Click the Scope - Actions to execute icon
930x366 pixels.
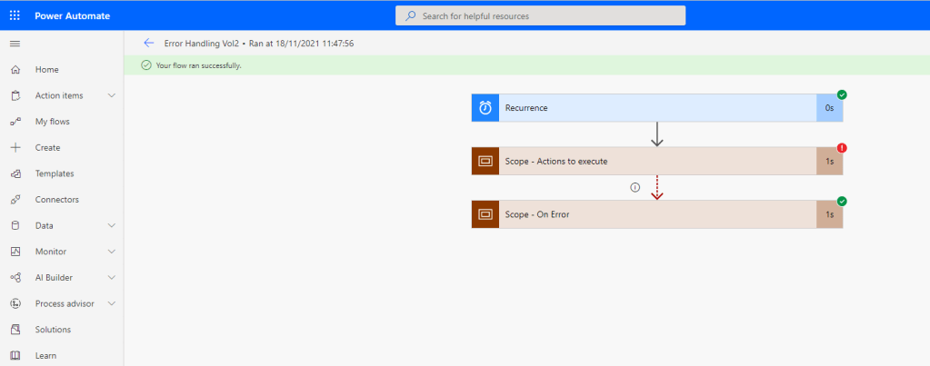point(485,161)
